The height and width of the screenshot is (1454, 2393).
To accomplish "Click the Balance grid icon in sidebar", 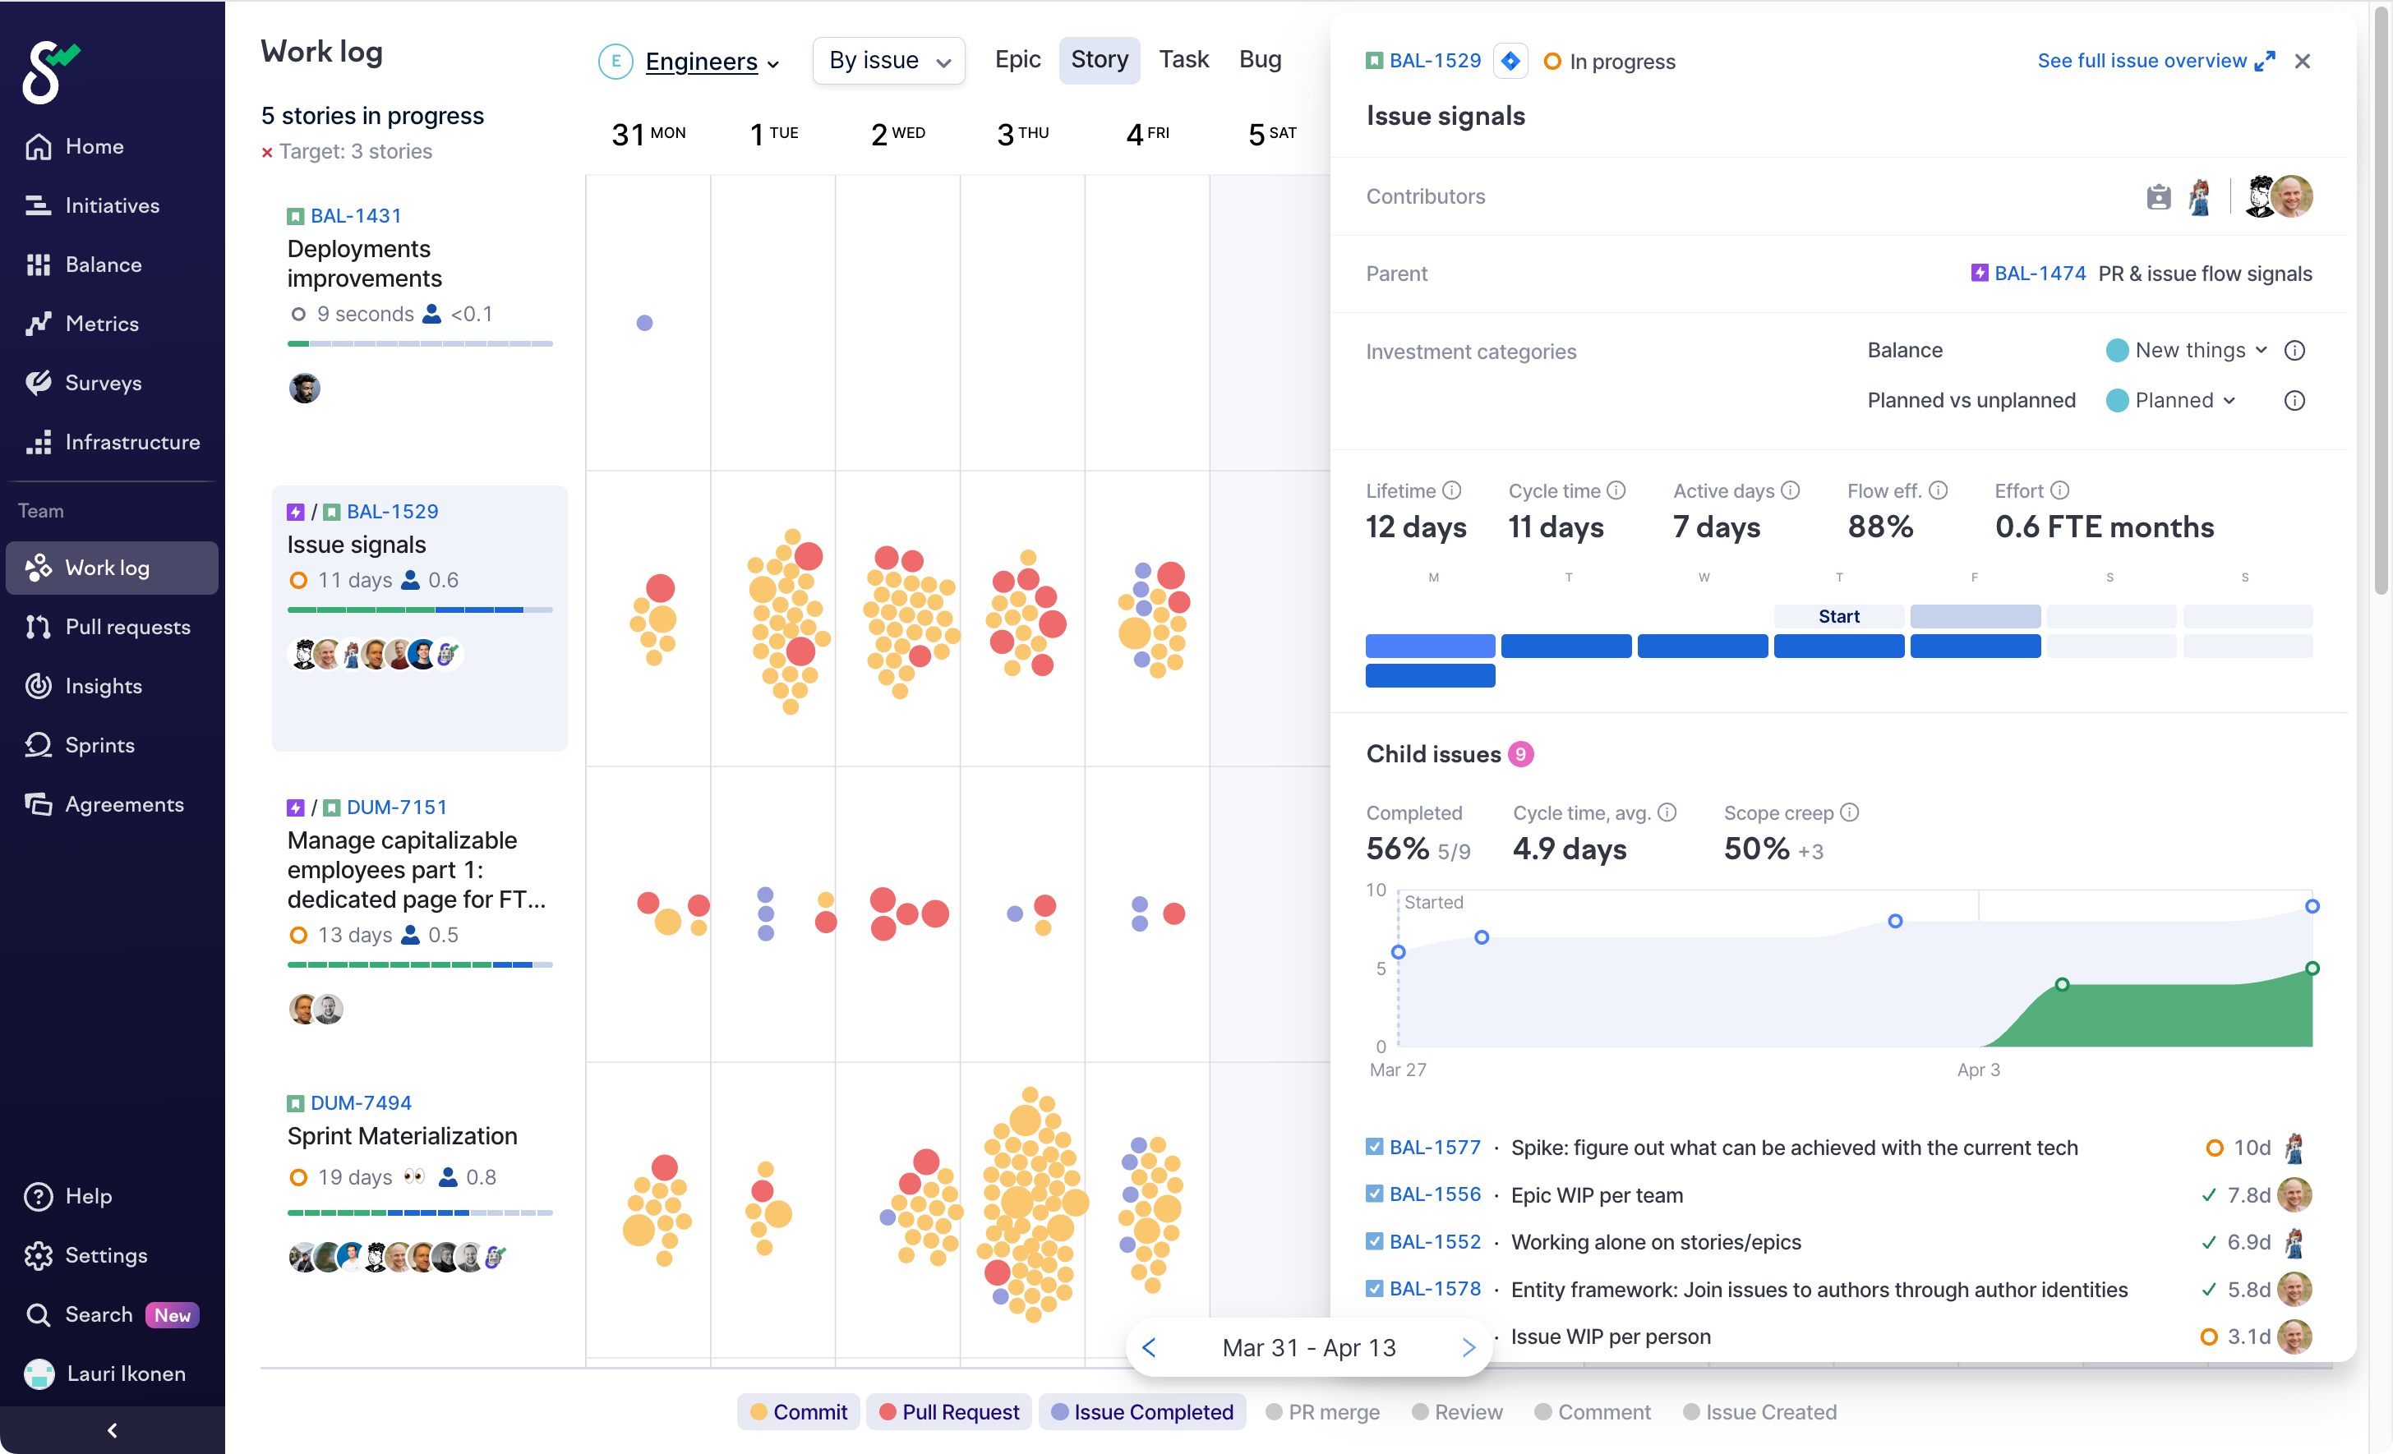I will coord(38,264).
